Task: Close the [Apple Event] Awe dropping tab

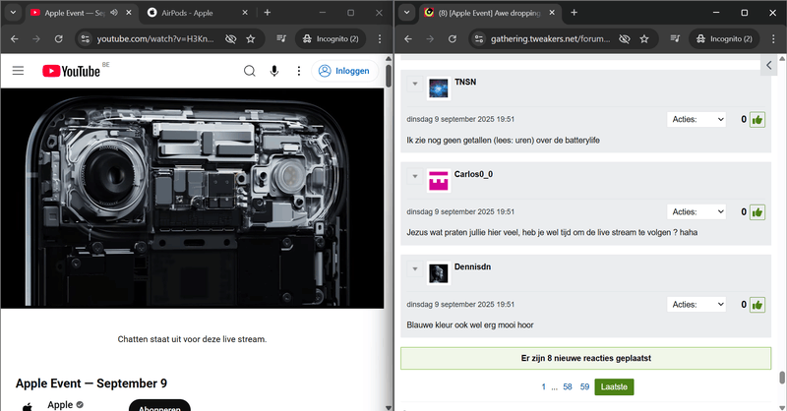Action: click(552, 13)
